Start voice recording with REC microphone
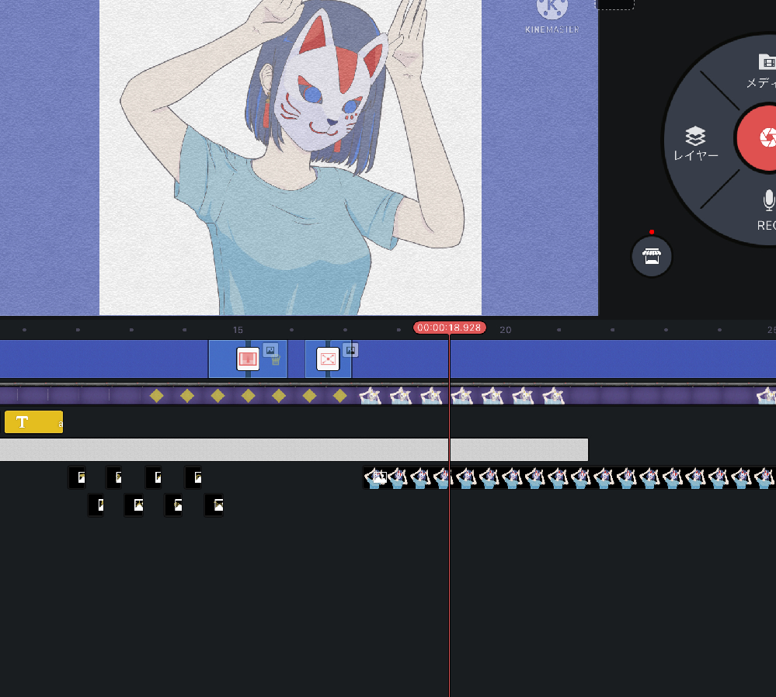 [767, 210]
